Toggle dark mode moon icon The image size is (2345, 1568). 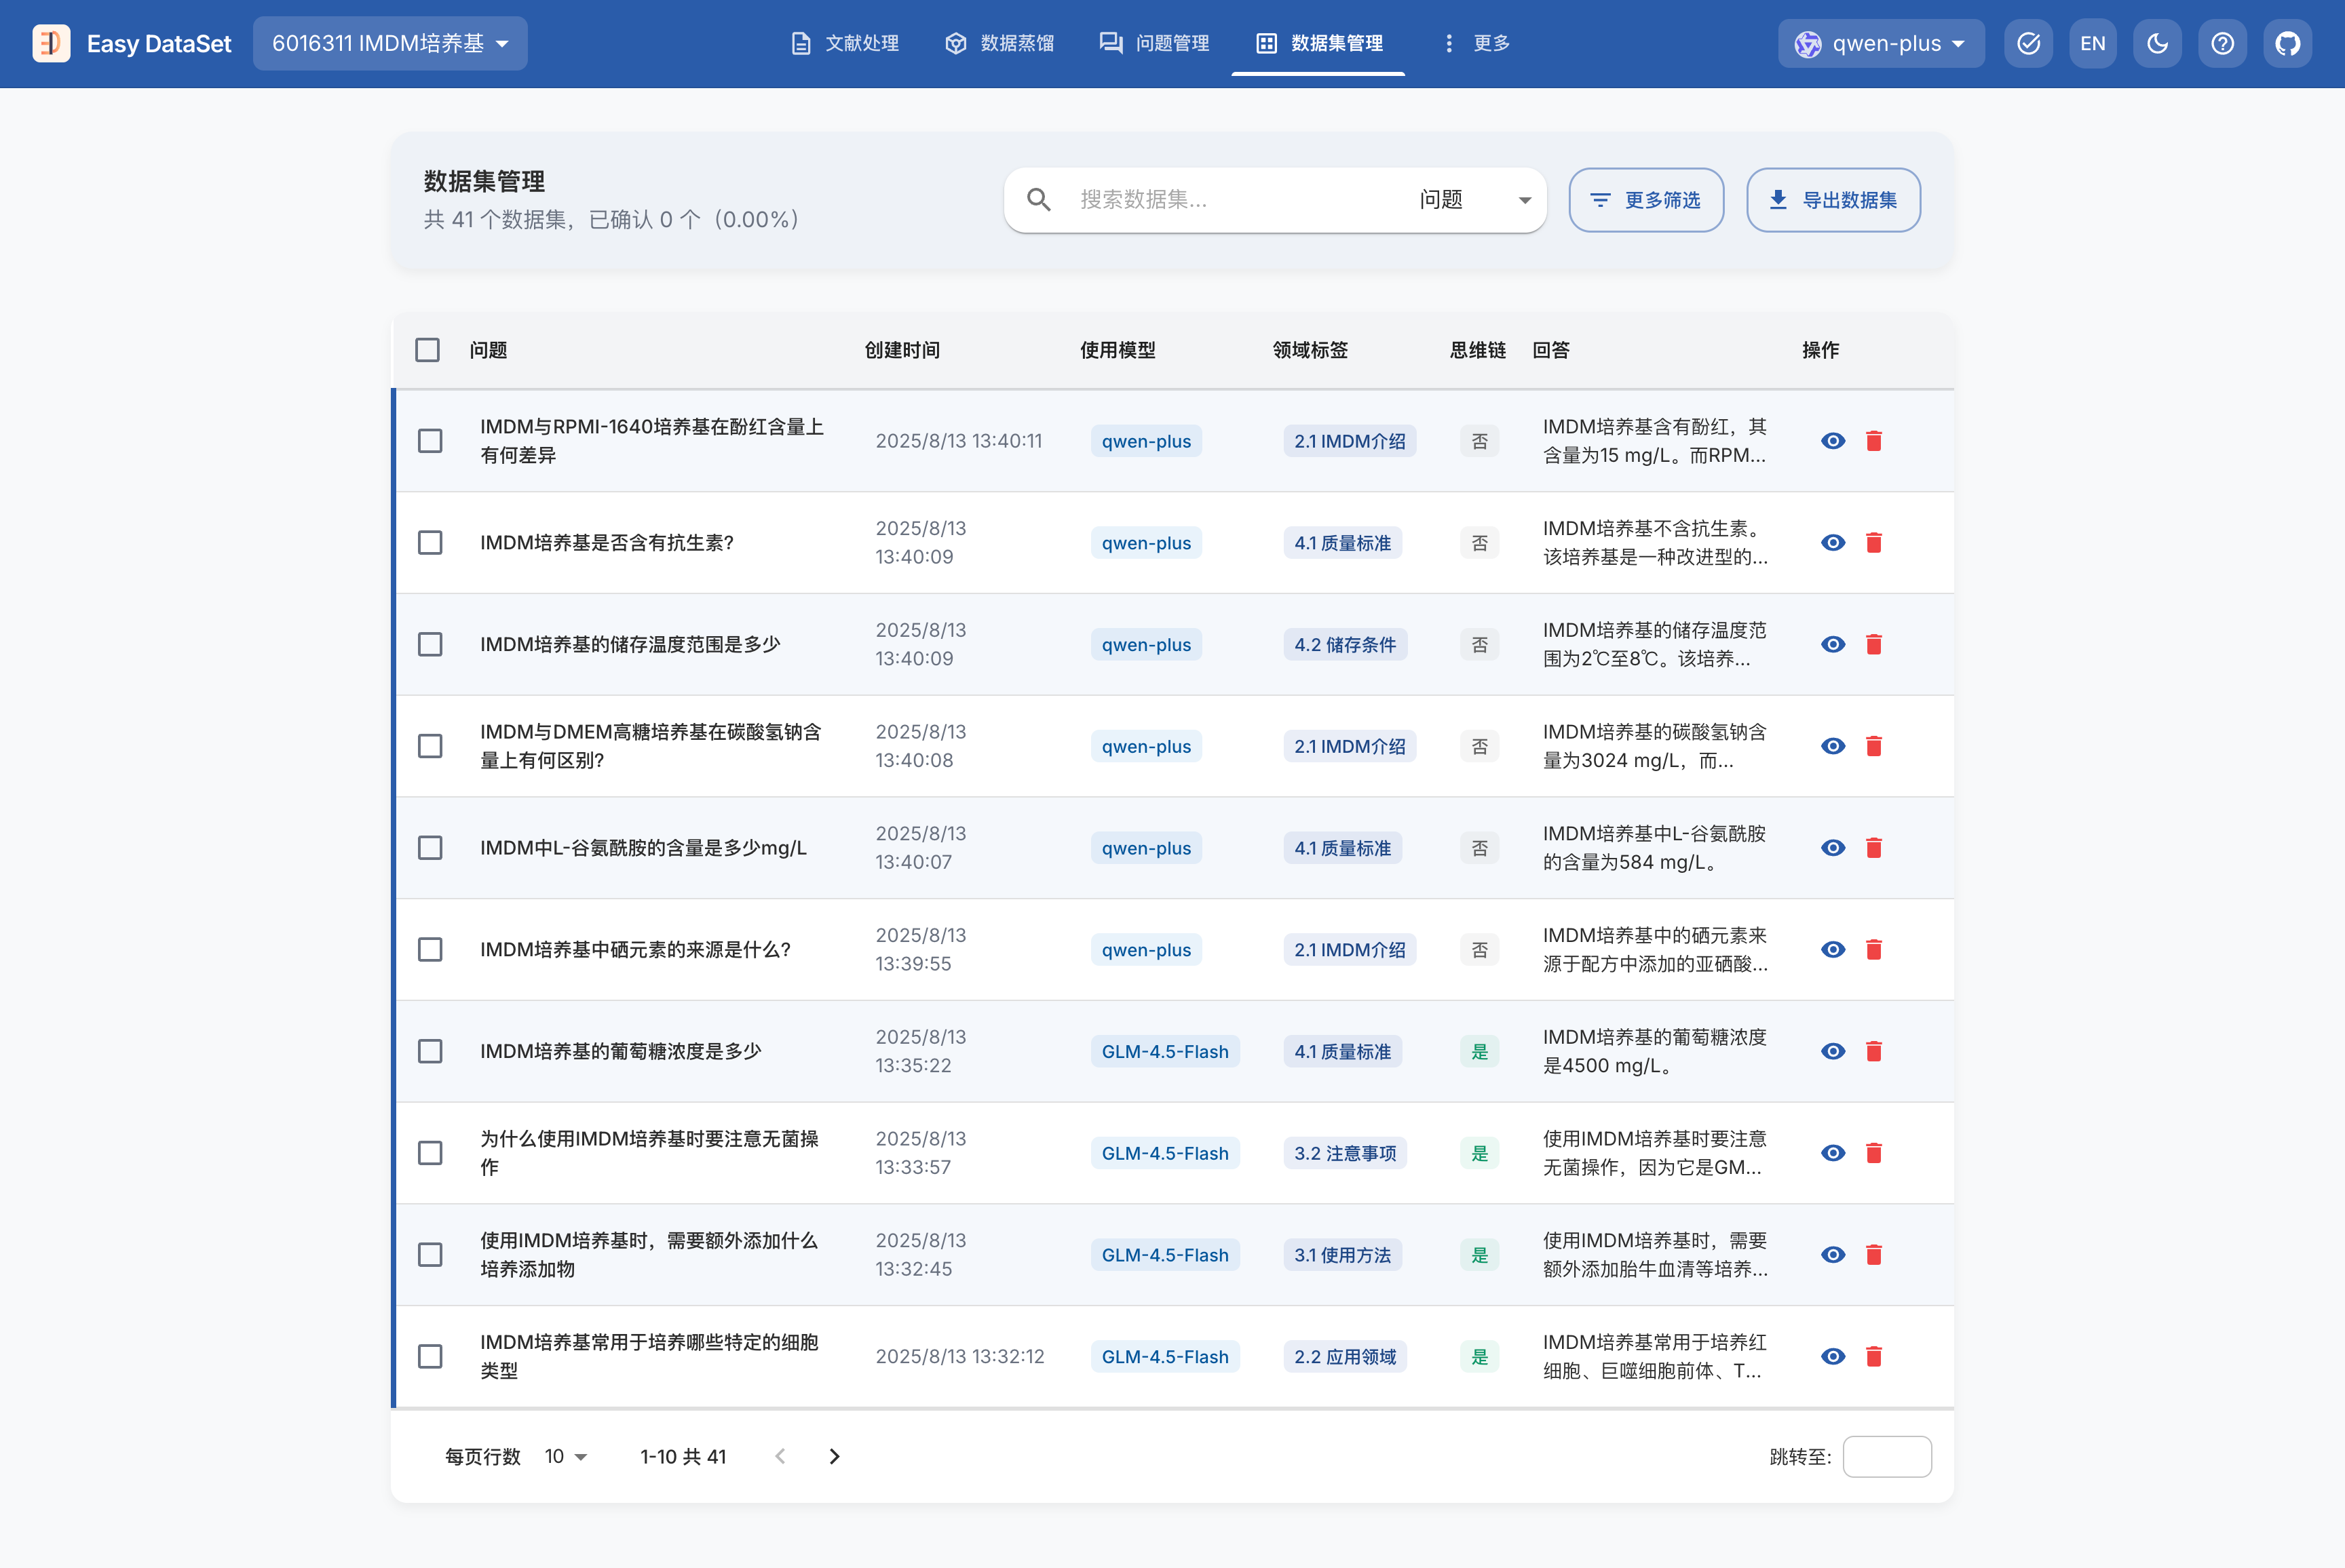(2157, 43)
